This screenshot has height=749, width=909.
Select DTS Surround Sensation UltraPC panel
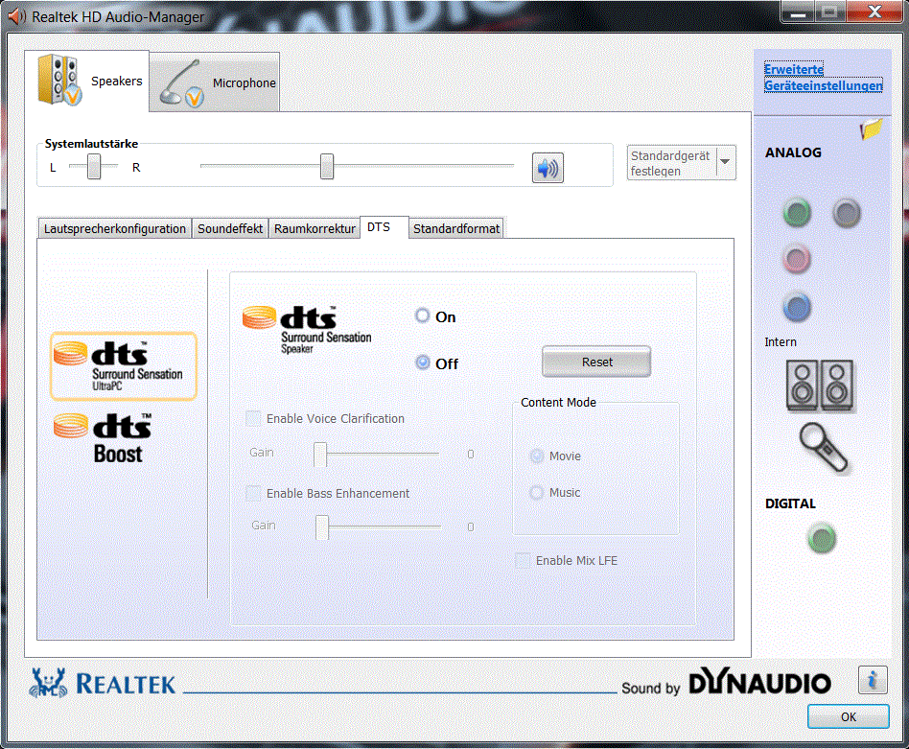[x=124, y=366]
